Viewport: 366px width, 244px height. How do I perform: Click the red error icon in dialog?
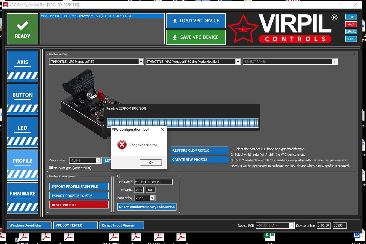pos(122,145)
